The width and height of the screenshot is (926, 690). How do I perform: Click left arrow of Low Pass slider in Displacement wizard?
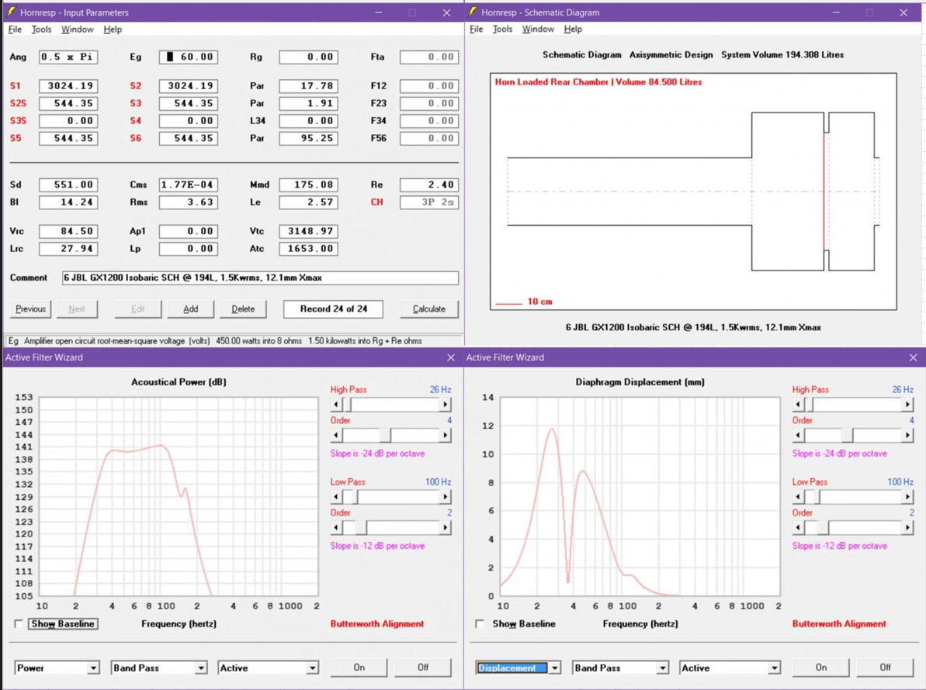pos(798,496)
